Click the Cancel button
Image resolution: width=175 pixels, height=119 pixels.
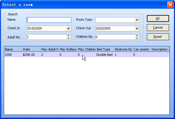point(158,27)
